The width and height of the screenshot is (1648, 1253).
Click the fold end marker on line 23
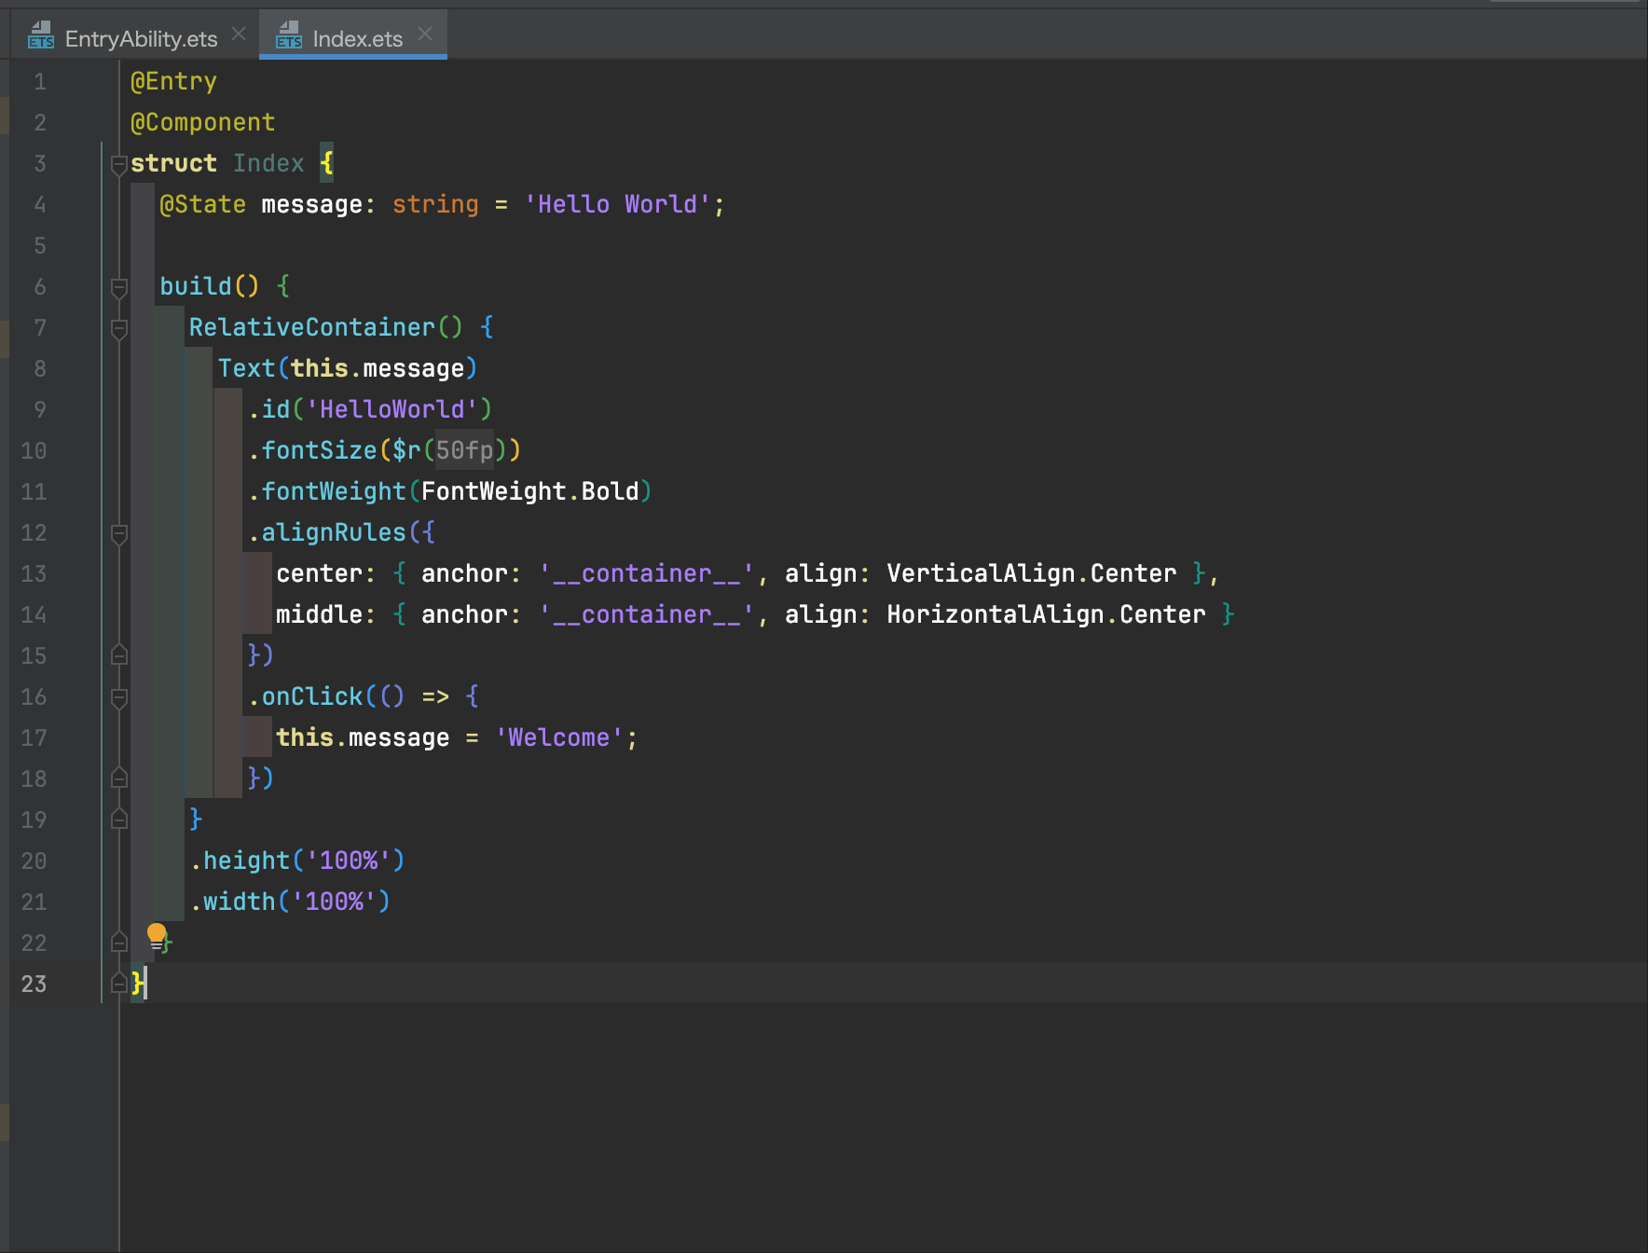pyautogui.click(x=119, y=983)
